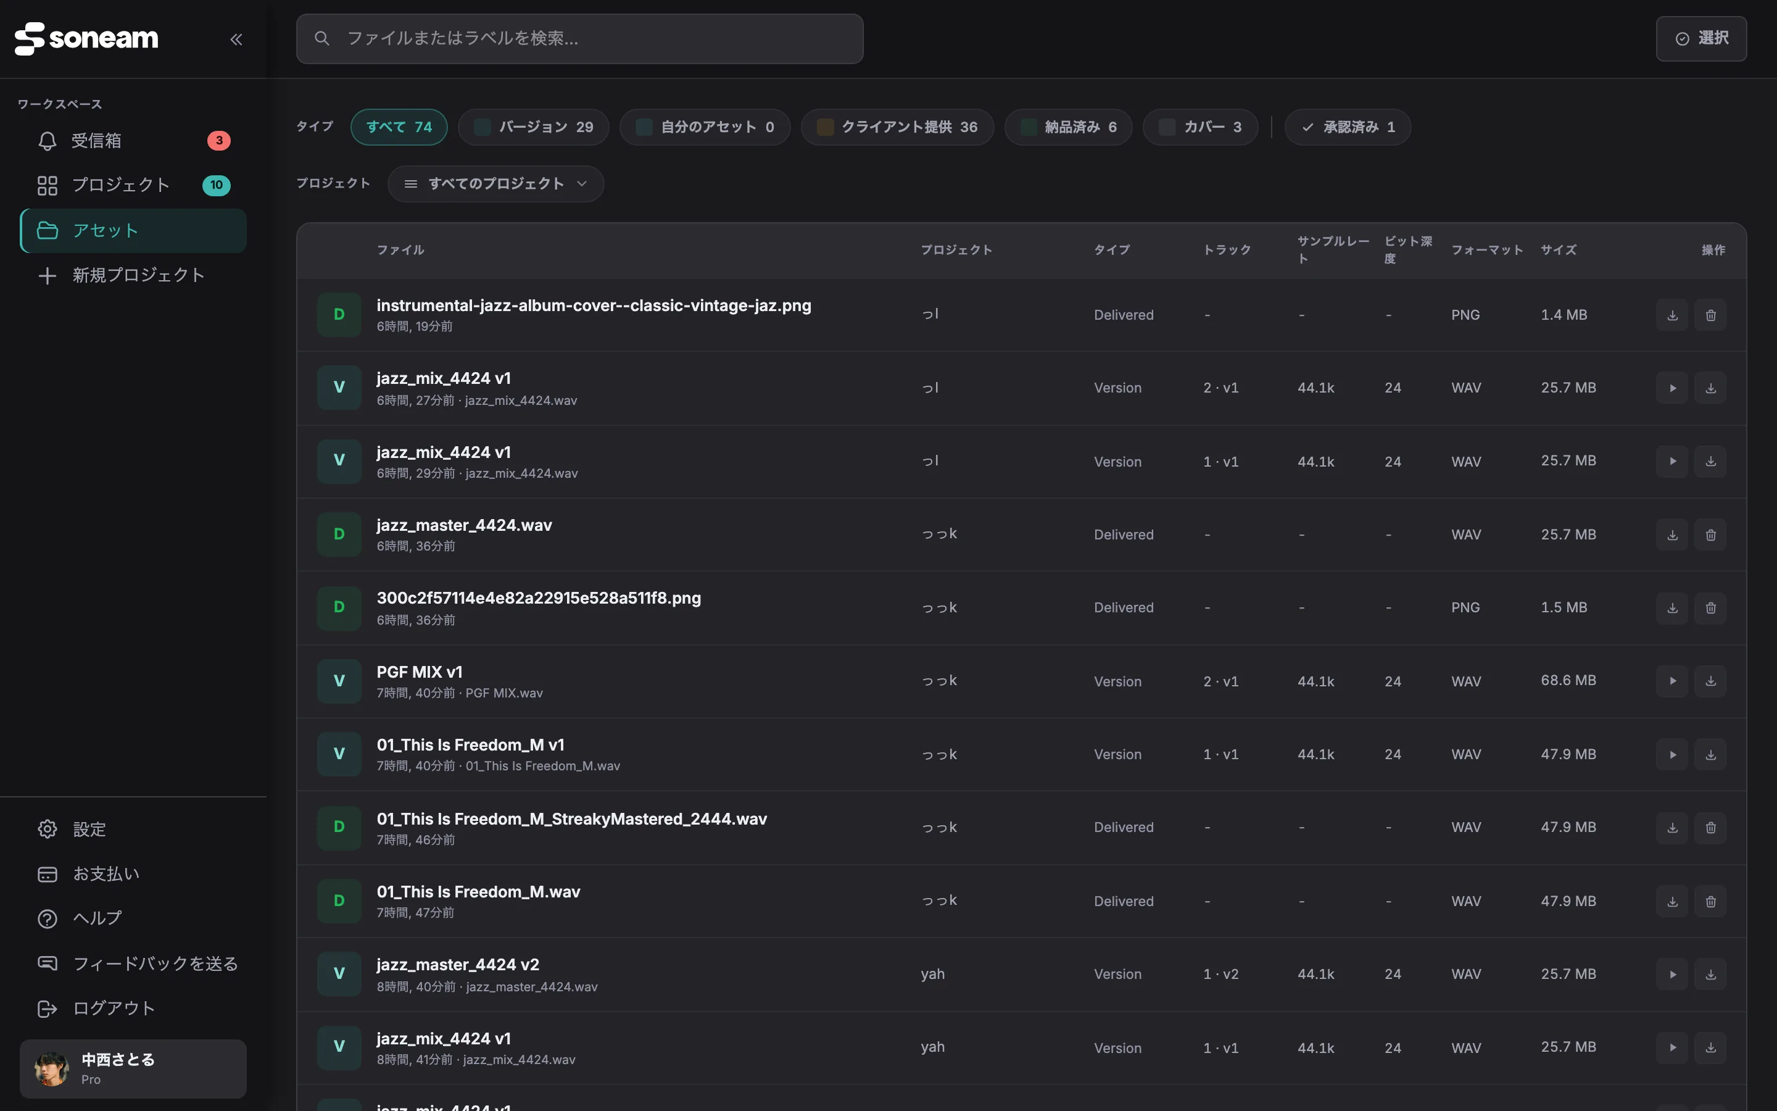Play the 01_This Is Freedom_M v1 version
The width and height of the screenshot is (1777, 1111).
[x=1672, y=755]
